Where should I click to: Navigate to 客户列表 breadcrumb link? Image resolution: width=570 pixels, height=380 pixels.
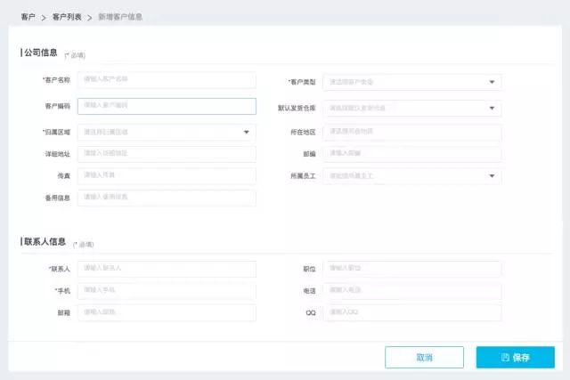65,17
